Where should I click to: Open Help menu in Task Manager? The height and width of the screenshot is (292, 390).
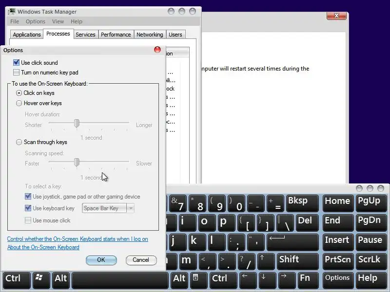pos(77,21)
